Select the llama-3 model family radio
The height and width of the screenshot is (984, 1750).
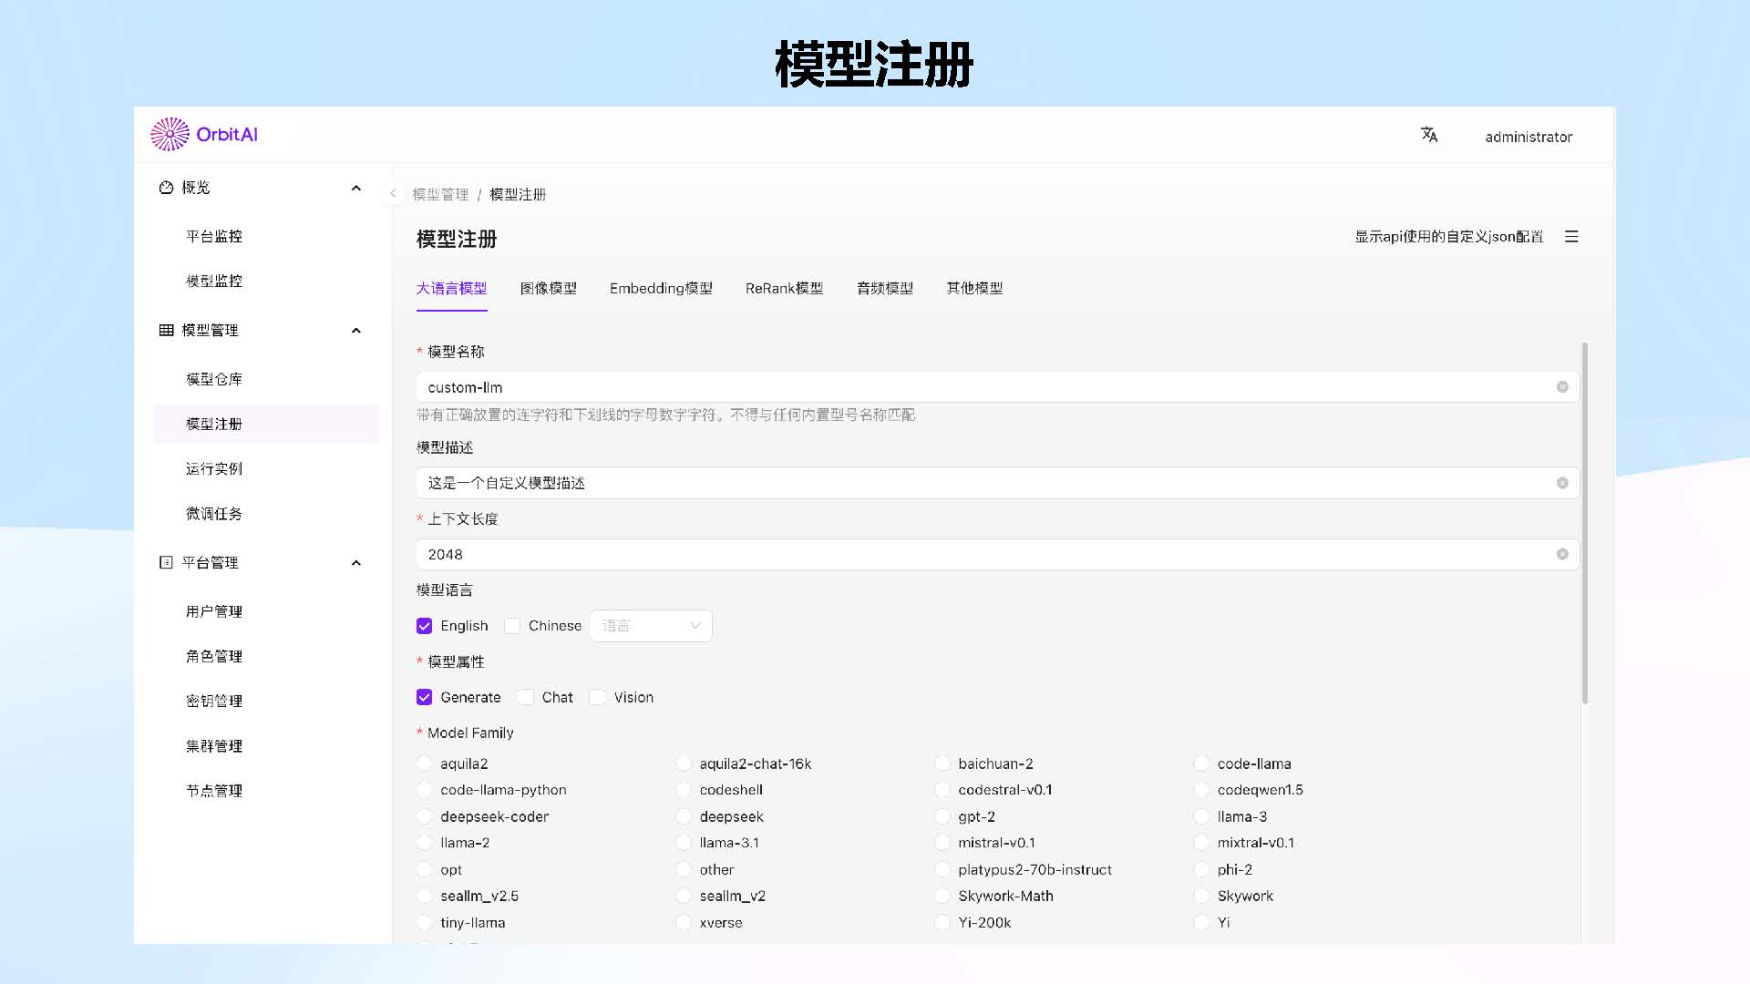1202,817
